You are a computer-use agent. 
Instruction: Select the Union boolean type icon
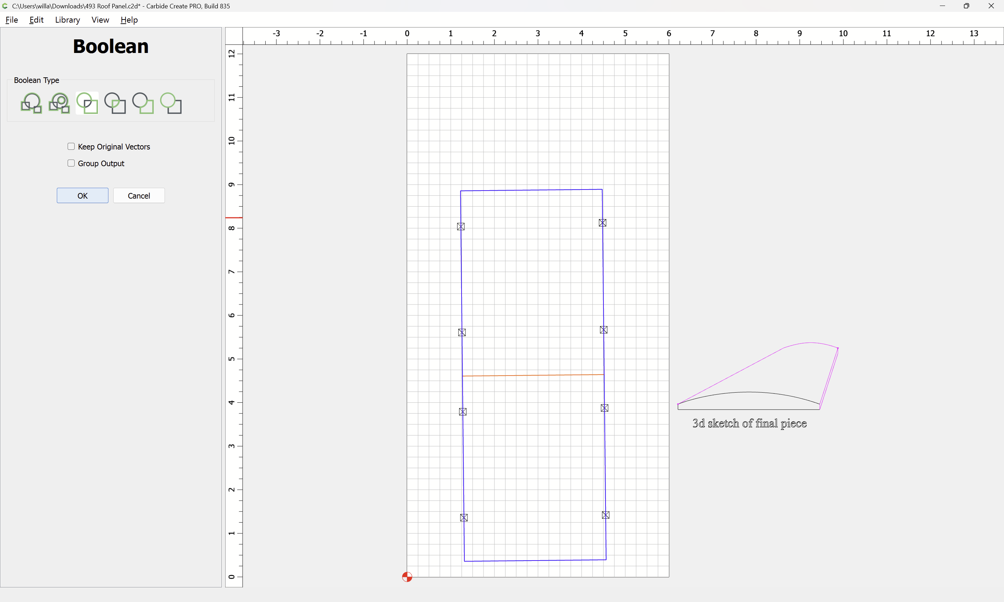31,103
